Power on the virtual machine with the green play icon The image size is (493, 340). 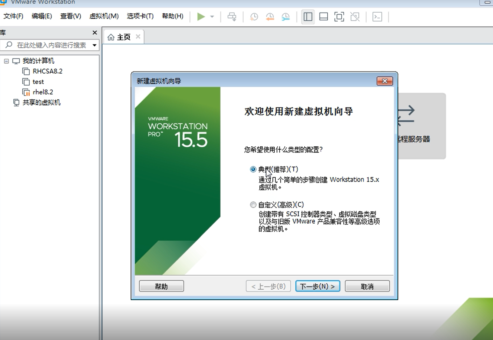[201, 17]
